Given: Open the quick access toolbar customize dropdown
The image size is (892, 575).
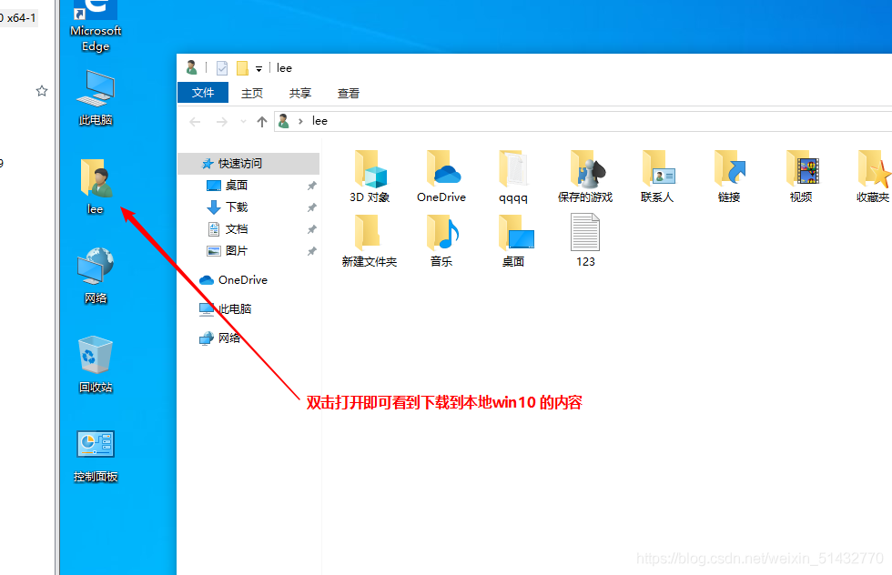Looking at the screenshot, I should pyautogui.click(x=258, y=69).
